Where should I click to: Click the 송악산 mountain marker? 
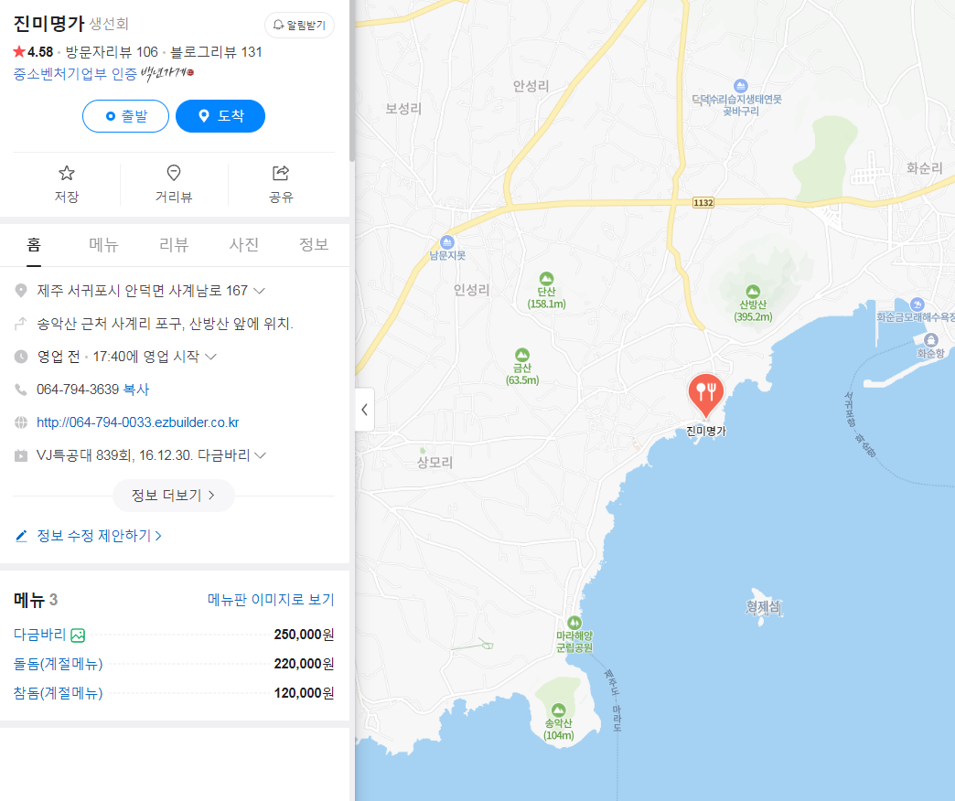(559, 710)
